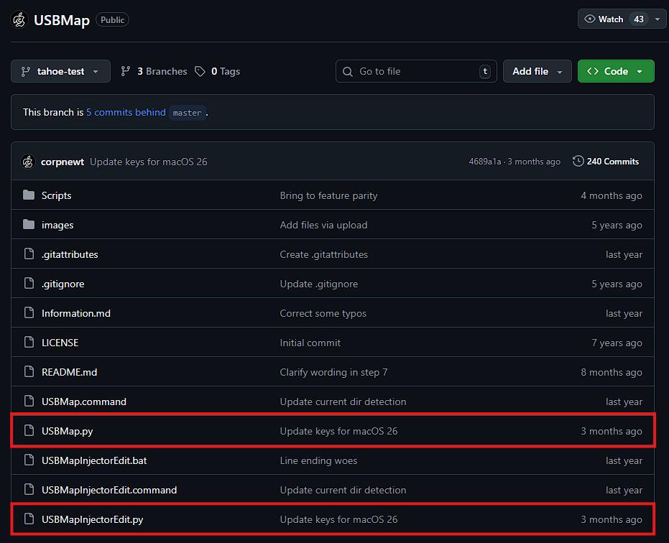Click the file icon beside USBMap.command

[x=29, y=401]
